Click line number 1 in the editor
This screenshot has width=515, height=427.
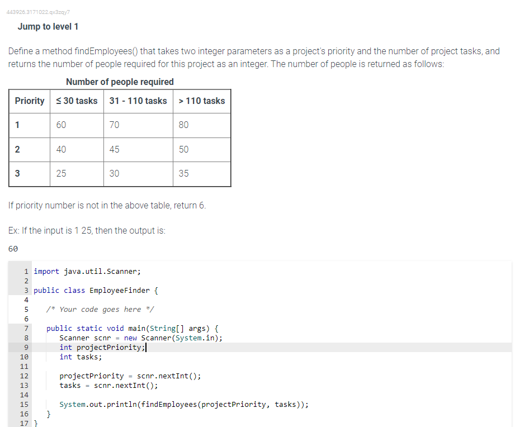(25, 271)
